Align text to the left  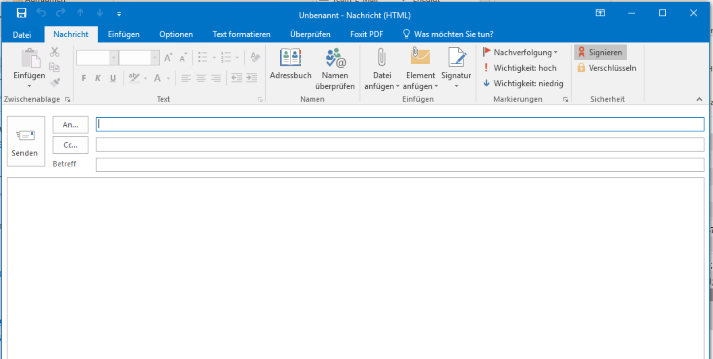point(186,78)
